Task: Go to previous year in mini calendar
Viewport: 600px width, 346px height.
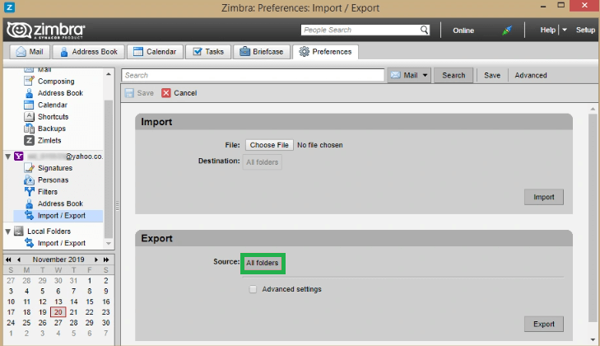Action: (x=8, y=259)
